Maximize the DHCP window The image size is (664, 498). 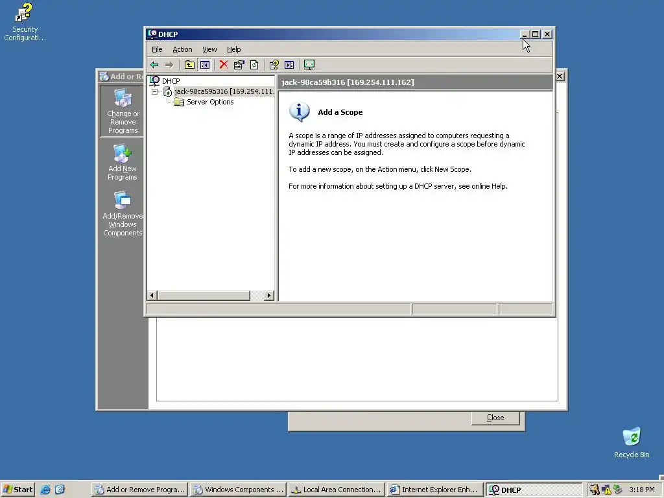(536, 34)
